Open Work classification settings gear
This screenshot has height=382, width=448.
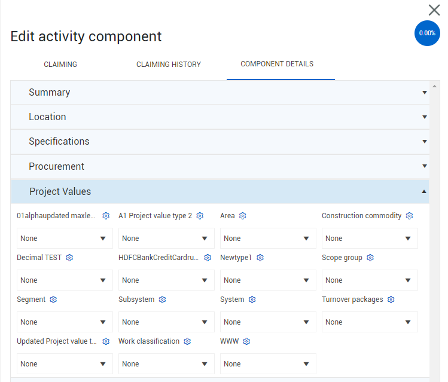tap(187, 341)
